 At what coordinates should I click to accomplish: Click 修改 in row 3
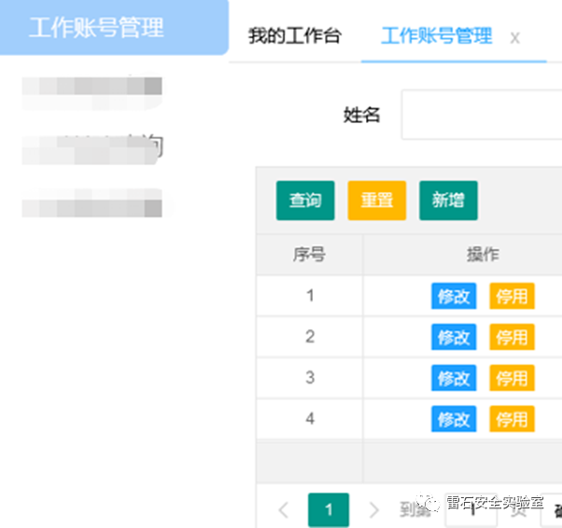click(454, 378)
